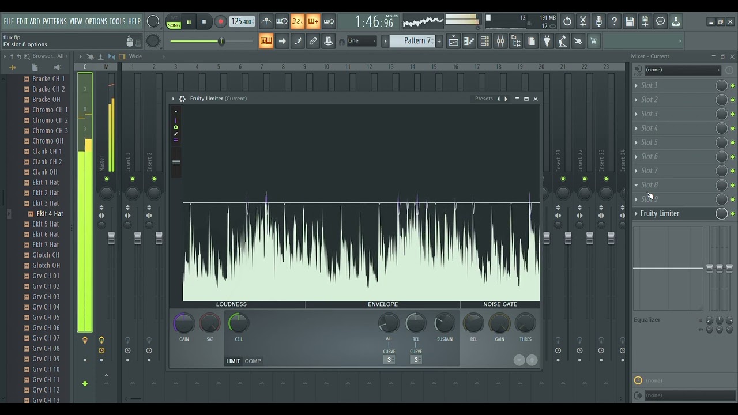Open the TOOLS menu
738x415 pixels.
(117, 21)
